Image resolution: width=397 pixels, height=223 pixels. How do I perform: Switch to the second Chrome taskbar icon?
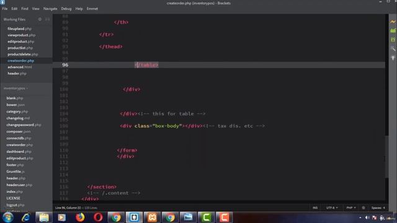170,217
